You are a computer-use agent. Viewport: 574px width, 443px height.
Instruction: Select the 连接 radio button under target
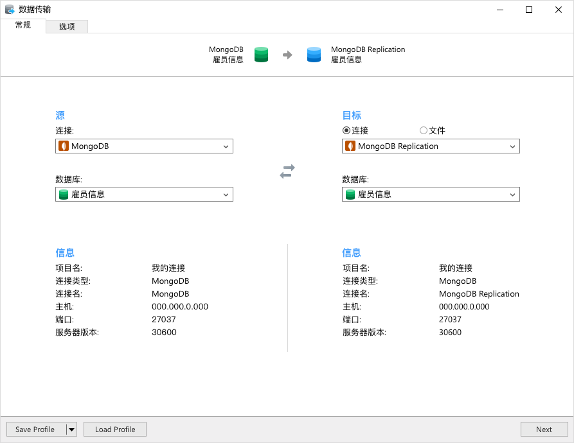[346, 131]
